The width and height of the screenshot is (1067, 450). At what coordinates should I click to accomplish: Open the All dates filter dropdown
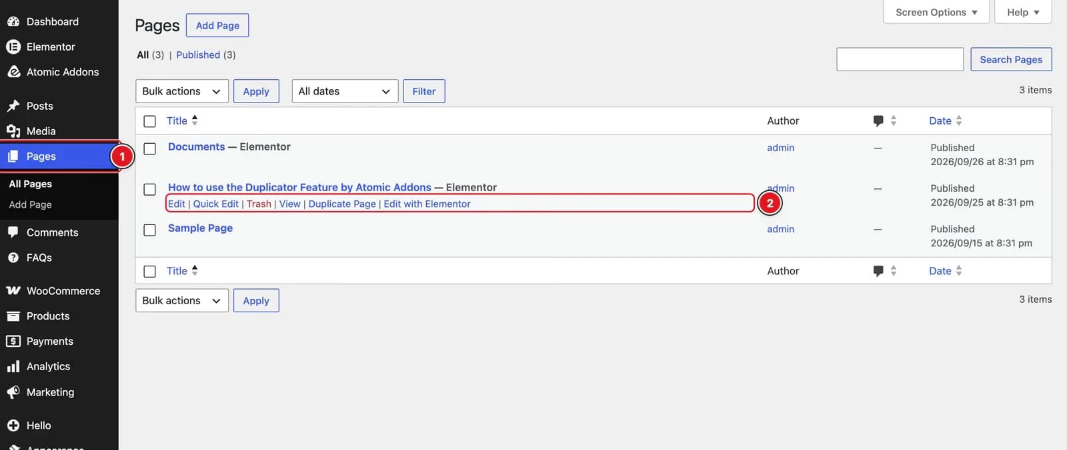click(345, 91)
